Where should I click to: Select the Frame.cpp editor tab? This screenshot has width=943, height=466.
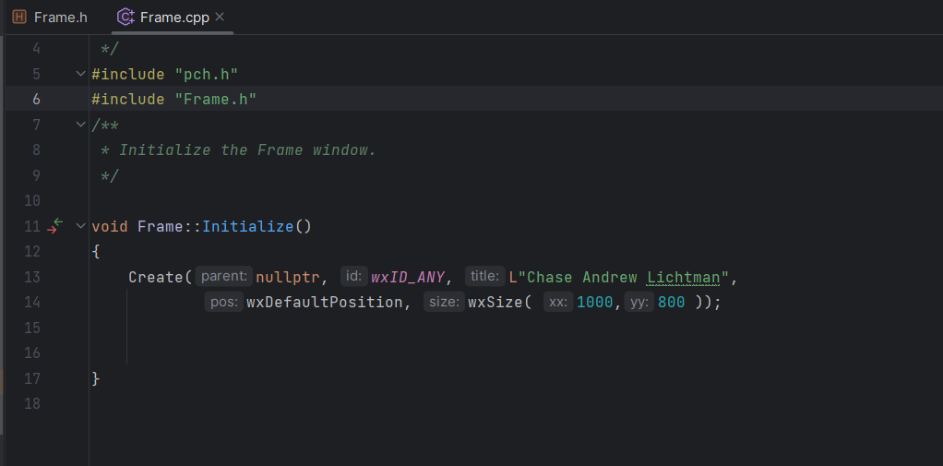pyautogui.click(x=174, y=18)
